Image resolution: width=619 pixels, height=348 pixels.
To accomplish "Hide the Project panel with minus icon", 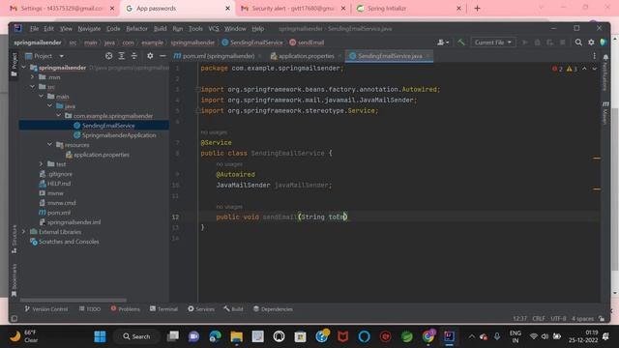I will click(162, 56).
